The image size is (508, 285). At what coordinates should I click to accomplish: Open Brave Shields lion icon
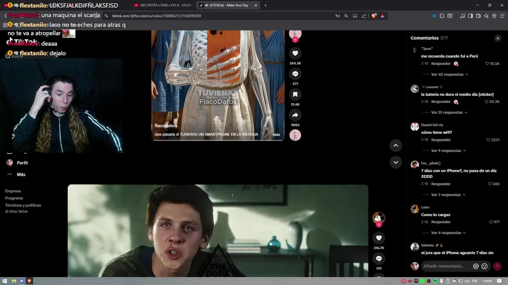[x=374, y=16]
